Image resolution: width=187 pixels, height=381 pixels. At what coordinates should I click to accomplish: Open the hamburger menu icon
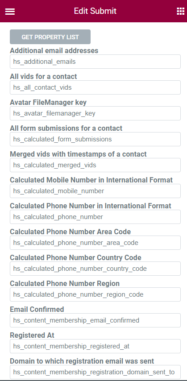[x=10, y=12]
